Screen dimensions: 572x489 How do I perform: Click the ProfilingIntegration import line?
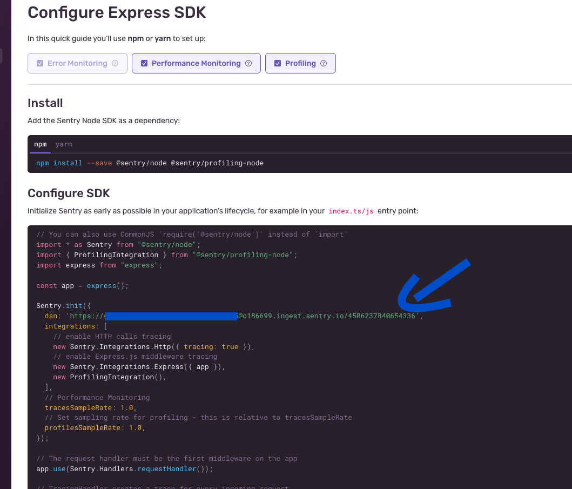[167, 254]
